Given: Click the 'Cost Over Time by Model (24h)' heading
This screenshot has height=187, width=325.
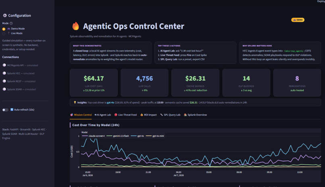Looking at the screenshot, I should (96, 125).
